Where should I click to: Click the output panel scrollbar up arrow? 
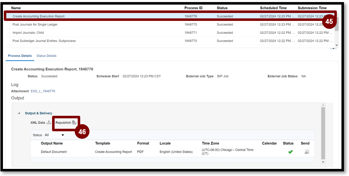[323, 105]
